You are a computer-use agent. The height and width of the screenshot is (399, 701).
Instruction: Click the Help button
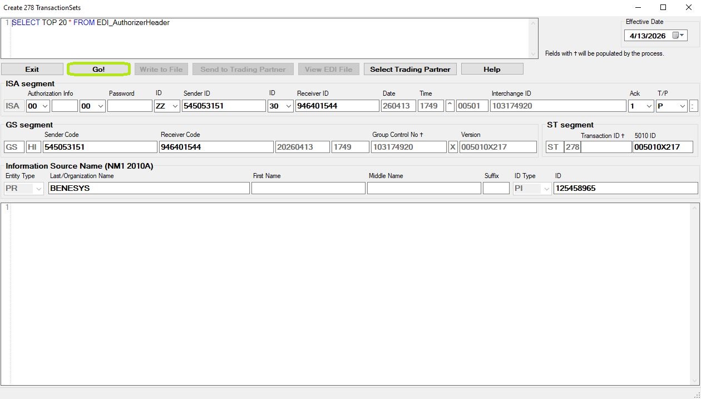coord(492,69)
